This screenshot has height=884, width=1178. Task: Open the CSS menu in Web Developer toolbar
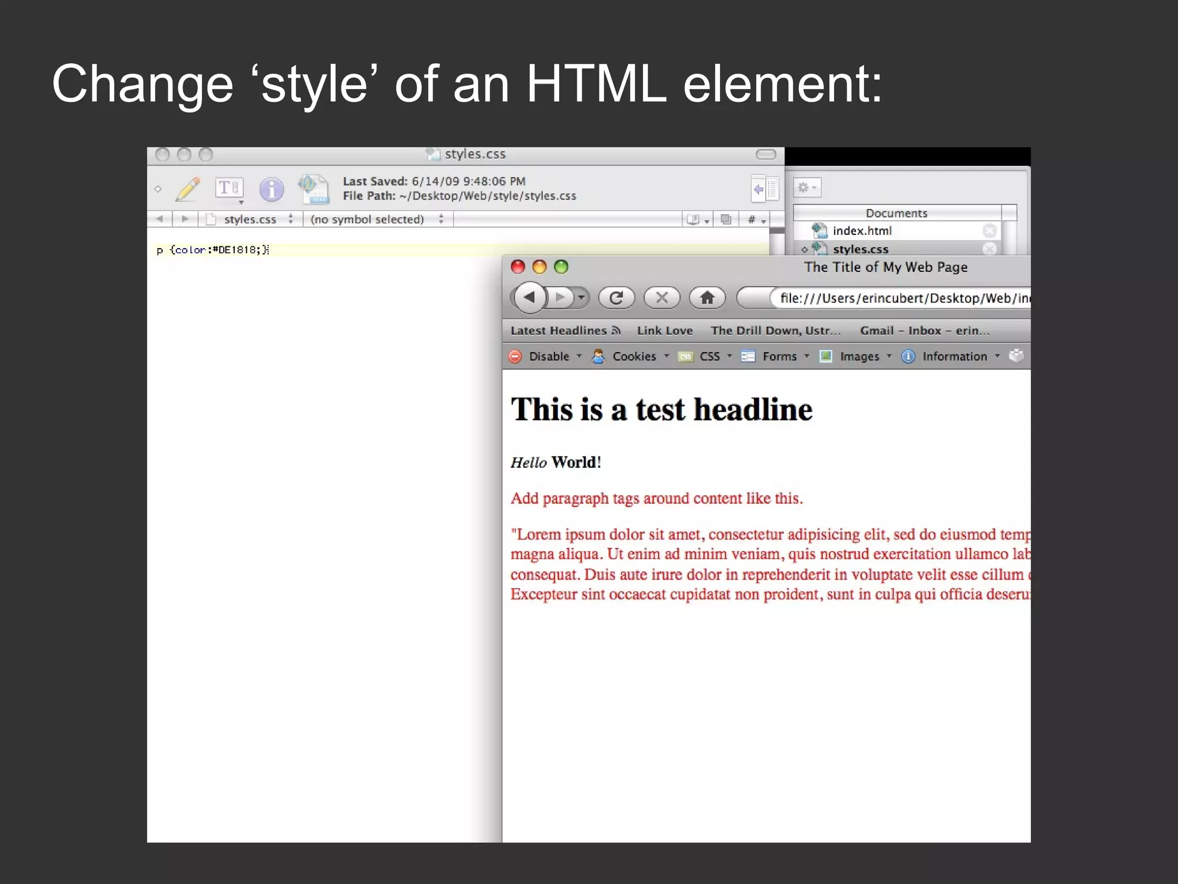[705, 356]
